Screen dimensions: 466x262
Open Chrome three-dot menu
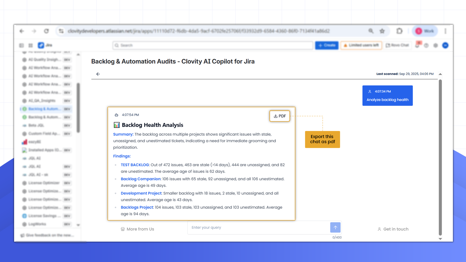(x=445, y=31)
